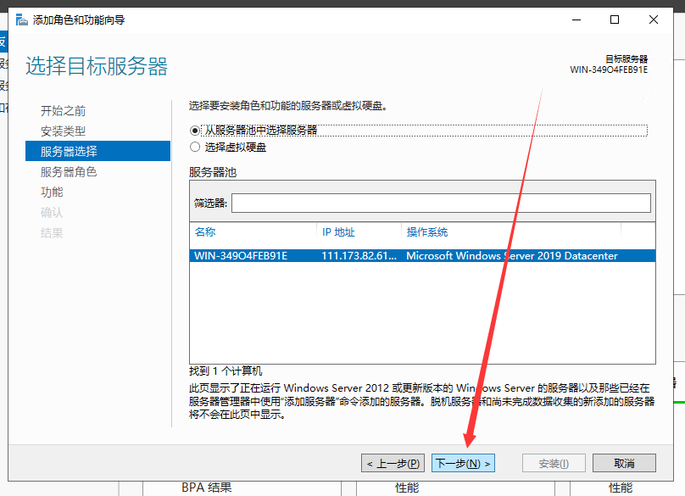Screen dimensions: 685x496
Task: Click the 上一步(P) back button
Action: (x=393, y=464)
